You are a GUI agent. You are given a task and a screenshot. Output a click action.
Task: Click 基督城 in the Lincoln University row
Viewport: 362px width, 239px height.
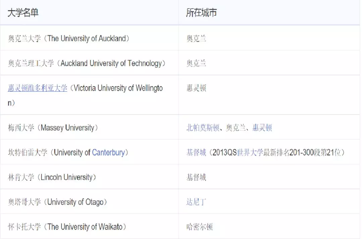pyautogui.click(x=196, y=177)
